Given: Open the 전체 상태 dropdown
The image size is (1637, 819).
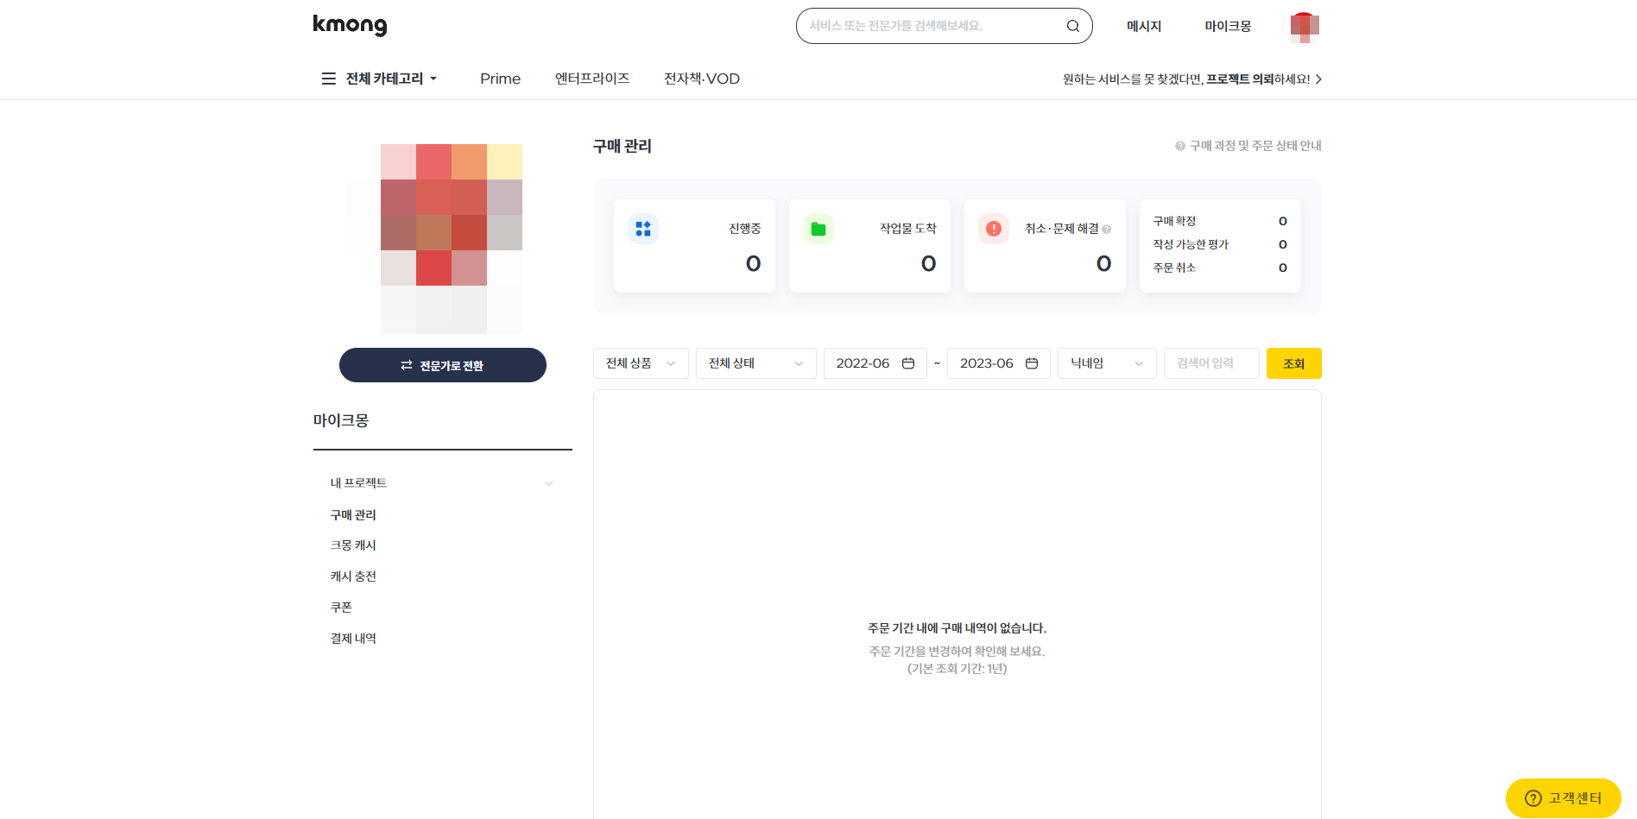Looking at the screenshot, I should [x=755, y=363].
